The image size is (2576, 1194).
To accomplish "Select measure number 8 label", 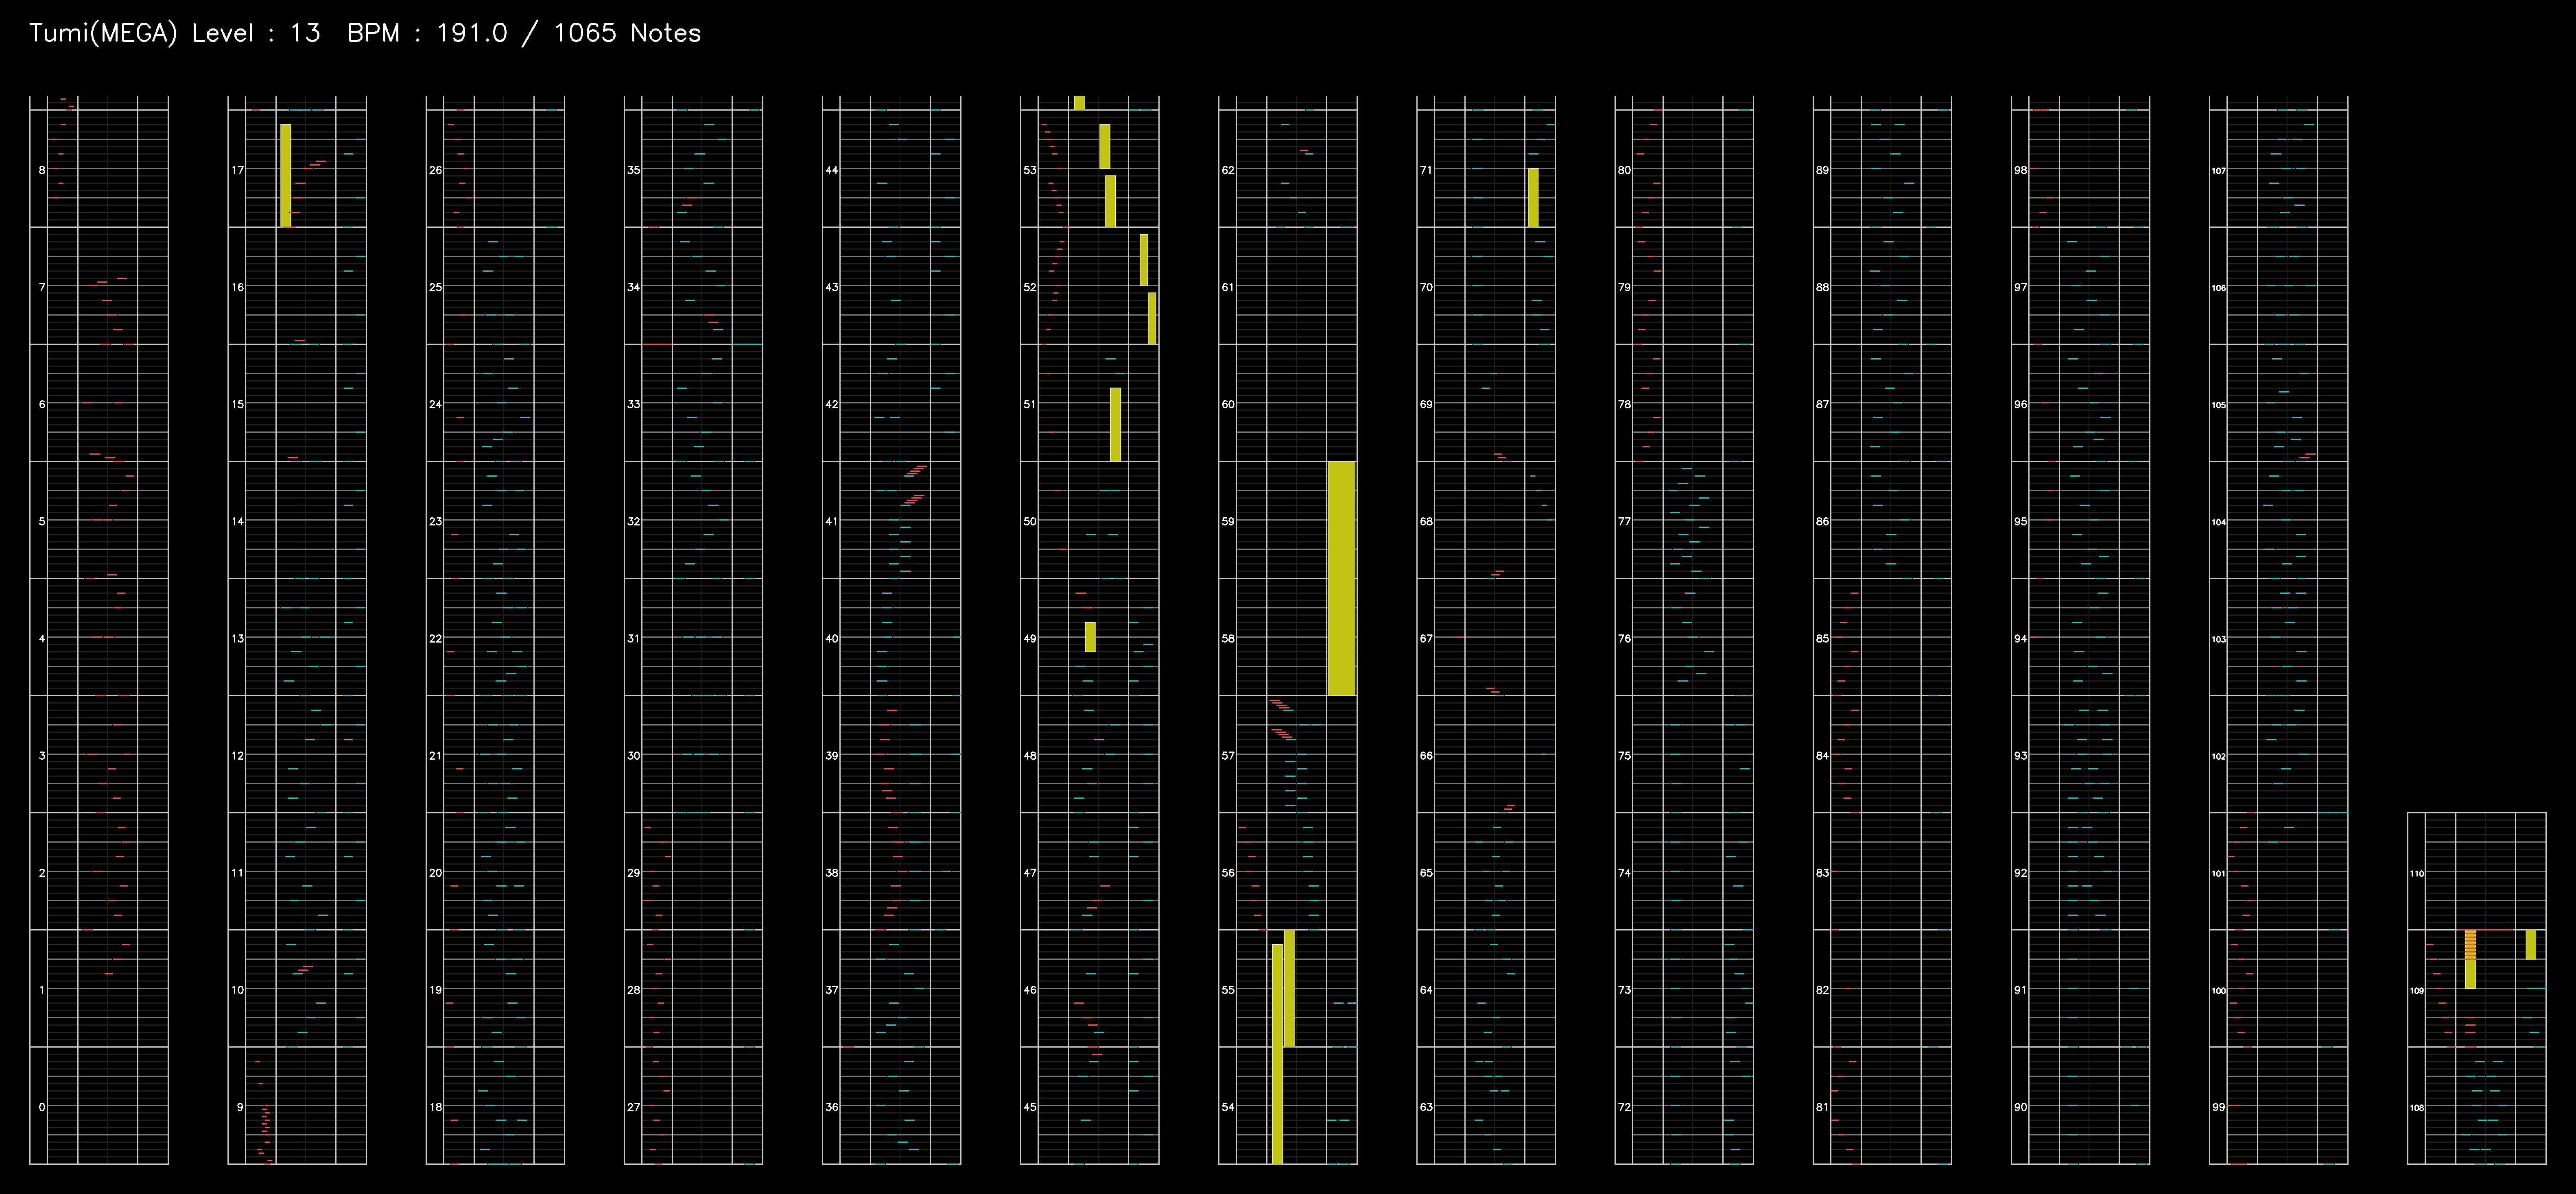I will point(42,170).
